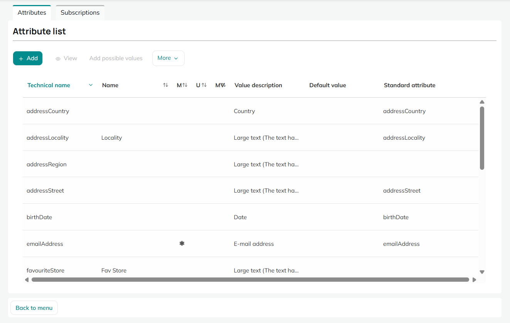Select the emailAddress technical name cell
The height and width of the screenshot is (323, 510).
pos(45,244)
